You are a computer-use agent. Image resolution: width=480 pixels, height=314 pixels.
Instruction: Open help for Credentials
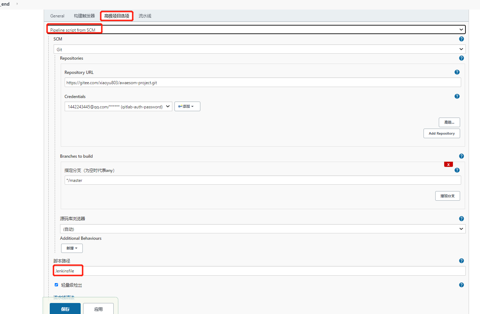457,96
